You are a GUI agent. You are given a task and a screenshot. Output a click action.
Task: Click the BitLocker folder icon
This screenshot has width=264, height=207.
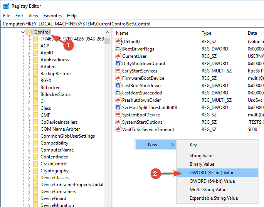click(x=35, y=88)
